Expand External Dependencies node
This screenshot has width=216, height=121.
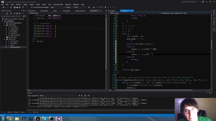coord(4,23)
